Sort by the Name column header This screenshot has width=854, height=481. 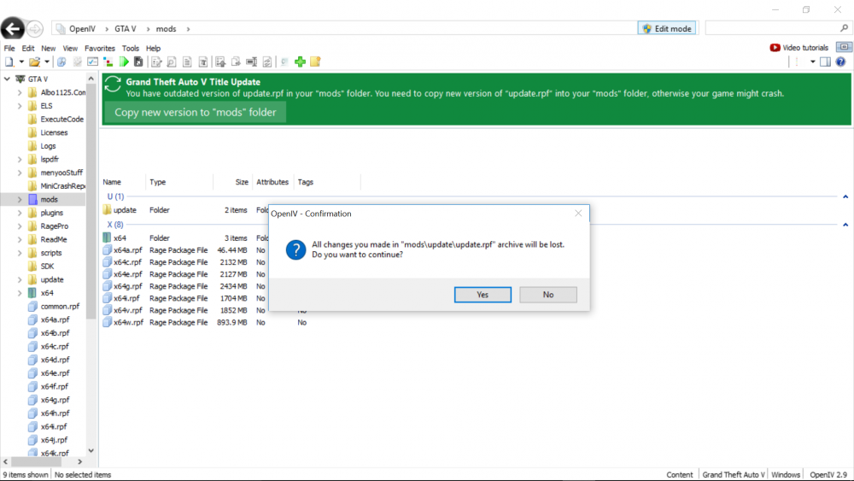[x=112, y=182]
